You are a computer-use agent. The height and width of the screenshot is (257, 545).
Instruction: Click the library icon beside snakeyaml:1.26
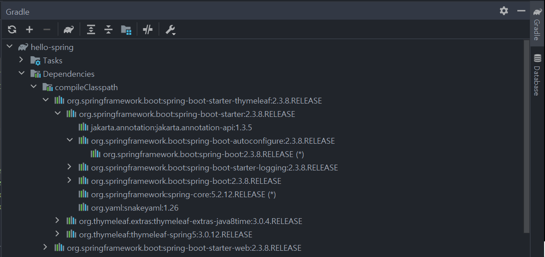coord(83,207)
